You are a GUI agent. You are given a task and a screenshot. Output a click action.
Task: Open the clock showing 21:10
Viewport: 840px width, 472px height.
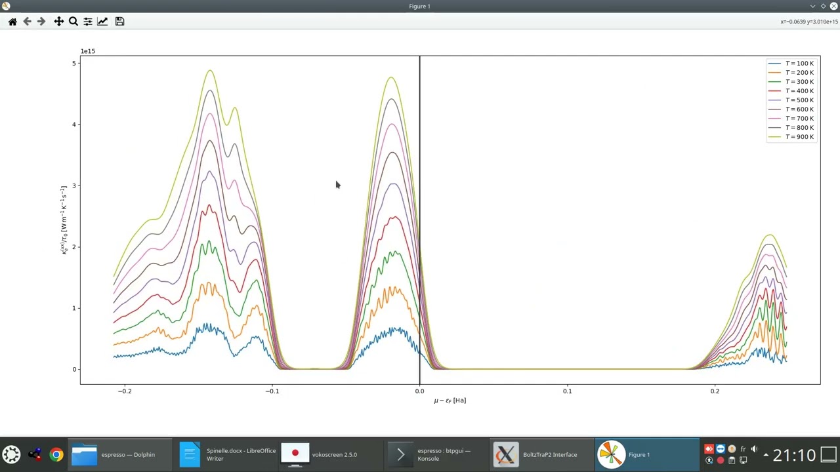pyautogui.click(x=794, y=454)
